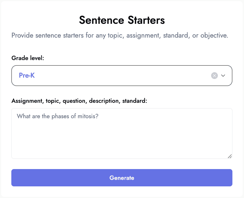Image resolution: width=244 pixels, height=198 pixels.
Task: Remove selected grade with the gray X
Action: (214, 75)
